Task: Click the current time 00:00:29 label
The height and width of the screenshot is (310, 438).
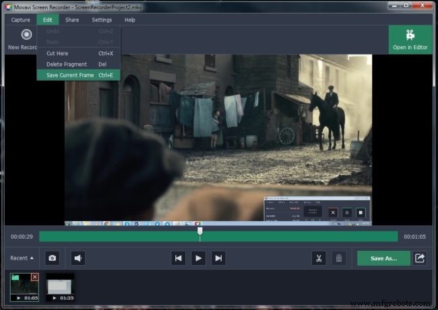Action: (22, 237)
